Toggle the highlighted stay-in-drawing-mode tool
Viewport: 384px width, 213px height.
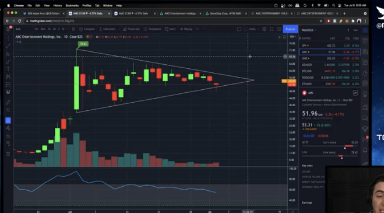point(8,120)
